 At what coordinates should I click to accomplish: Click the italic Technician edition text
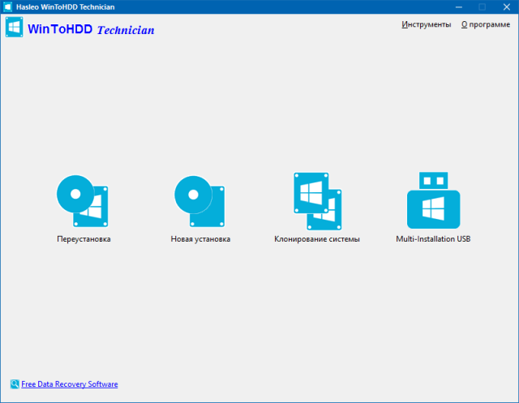(126, 30)
